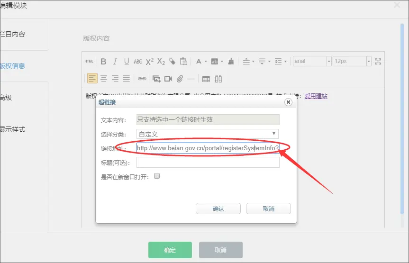Image resolution: width=409 pixels, height=263 pixels.
Task: Insert a hyperlink using the link icon
Action: (x=142, y=79)
